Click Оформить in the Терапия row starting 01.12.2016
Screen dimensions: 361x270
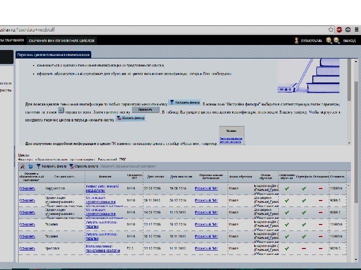(x=27, y=224)
